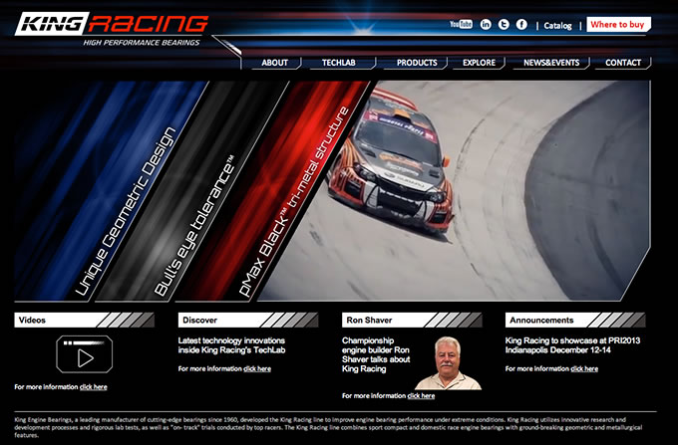Select the pMax Black tri-metal structure panel
Image resolution: width=678 pixels, height=445 pixels.
point(273,191)
